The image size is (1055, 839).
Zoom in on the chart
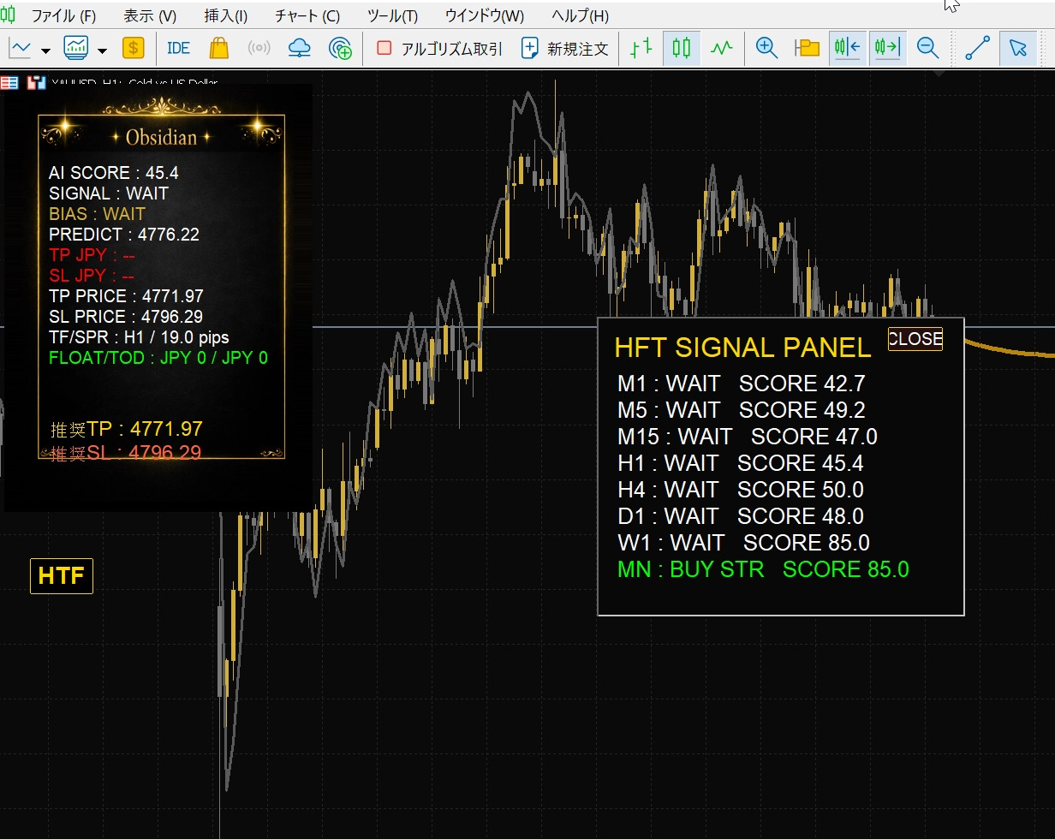pos(766,48)
